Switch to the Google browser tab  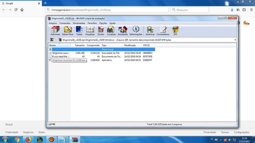tap(21, 3)
